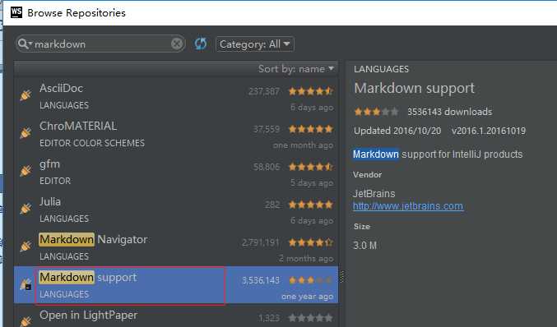Image resolution: width=557 pixels, height=327 pixels.
Task: Click Open in LightPaper star rating
Action: point(311,318)
